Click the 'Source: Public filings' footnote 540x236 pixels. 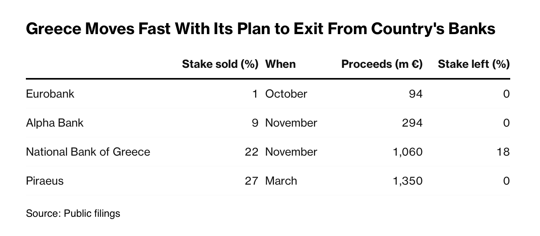[x=73, y=214]
